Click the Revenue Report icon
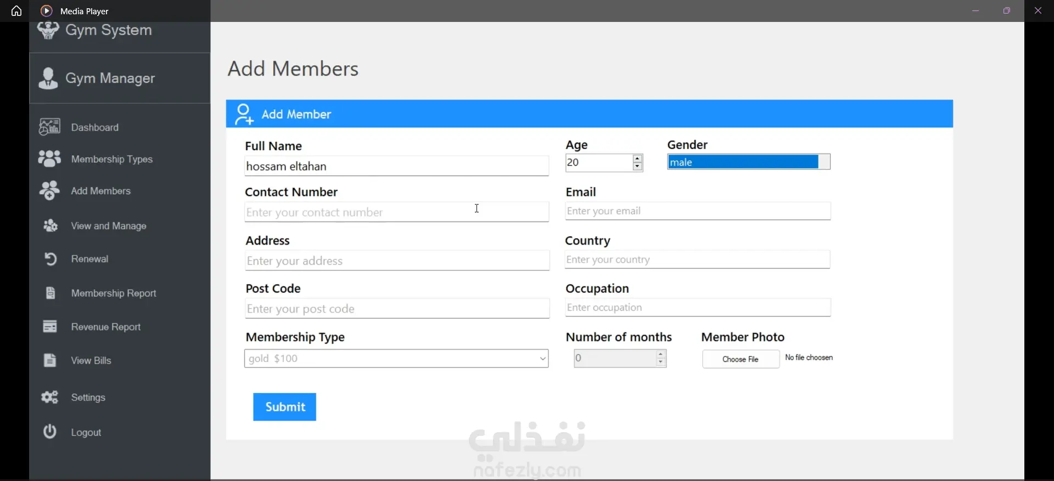The height and width of the screenshot is (481, 1054). click(x=50, y=326)
